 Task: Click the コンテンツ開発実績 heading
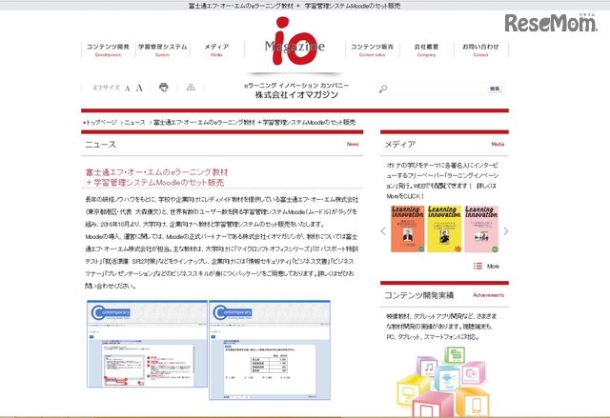coord(419,295)
